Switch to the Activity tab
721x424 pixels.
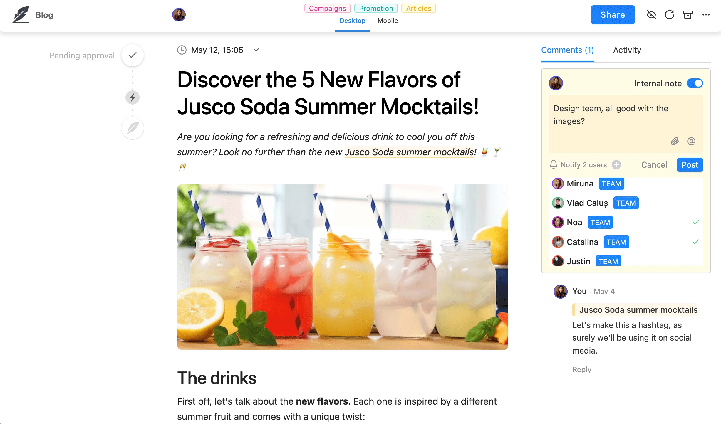(627, 50)
